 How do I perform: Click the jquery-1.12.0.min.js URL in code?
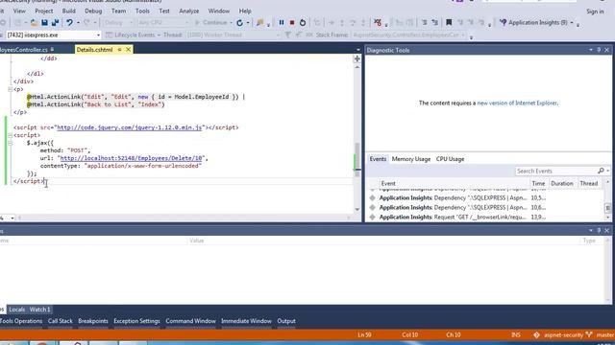tap(130, 127)
